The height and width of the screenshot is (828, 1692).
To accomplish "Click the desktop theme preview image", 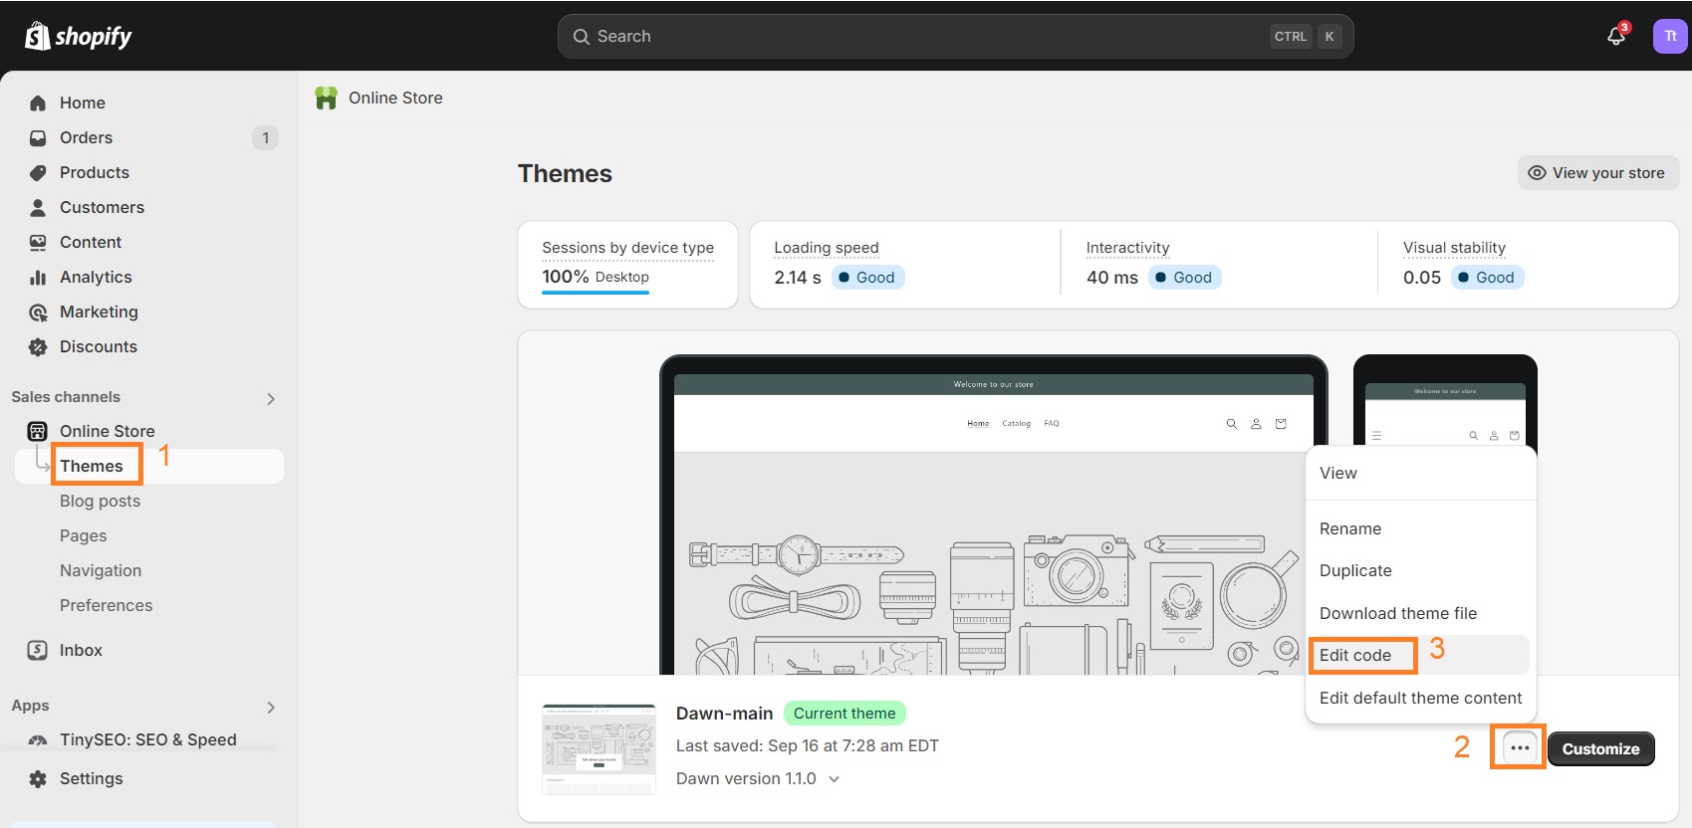I will 993,515.
